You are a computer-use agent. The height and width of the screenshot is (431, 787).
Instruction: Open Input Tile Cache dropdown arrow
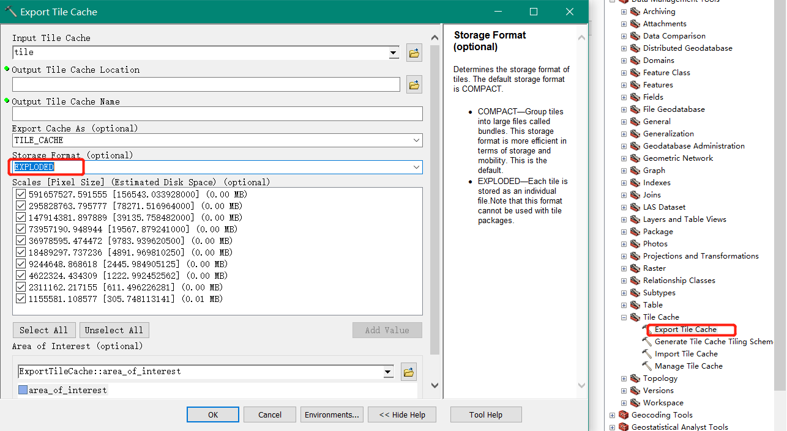pos(394,53)
